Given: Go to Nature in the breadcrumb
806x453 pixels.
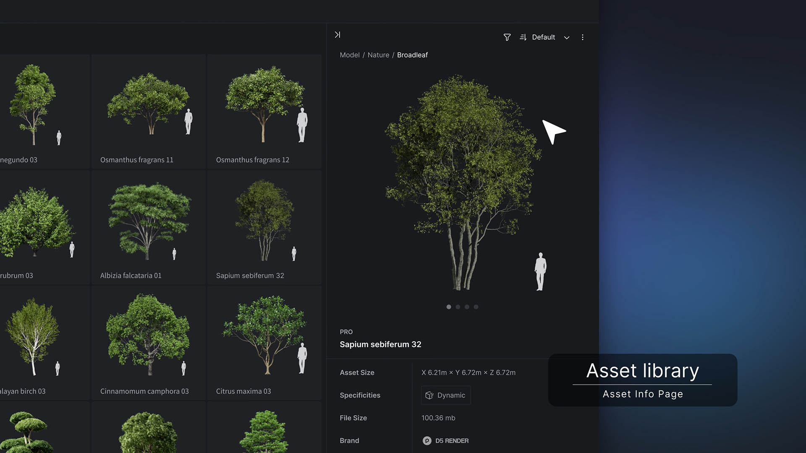Looking at the screenshot, I should 378,55.
